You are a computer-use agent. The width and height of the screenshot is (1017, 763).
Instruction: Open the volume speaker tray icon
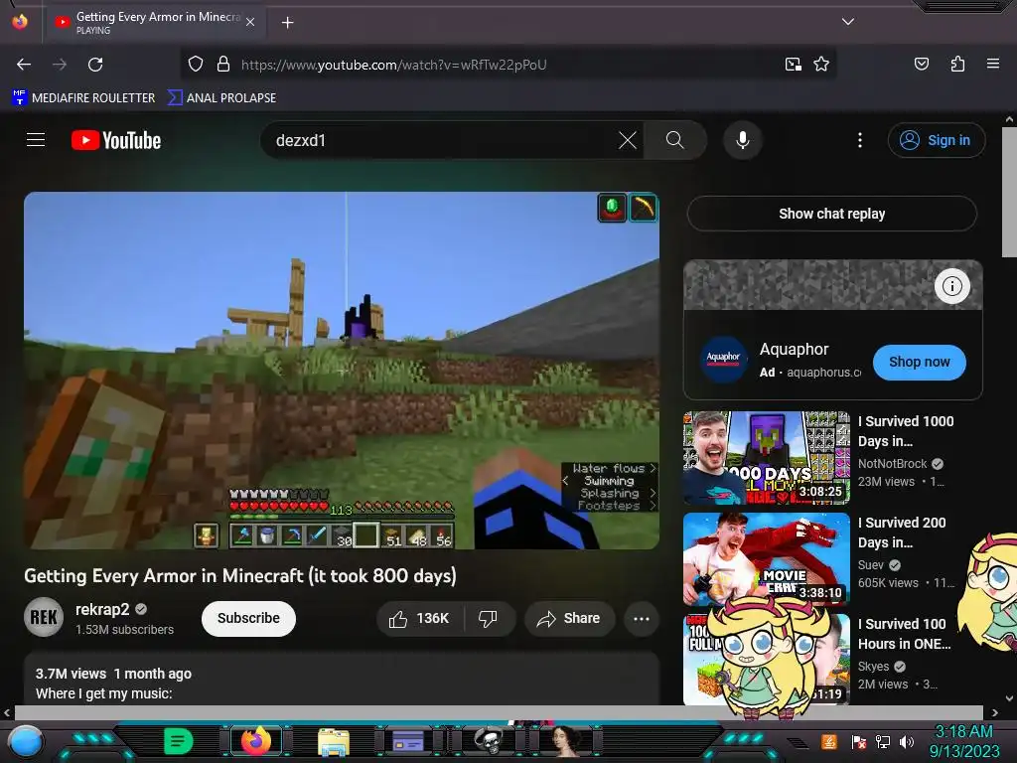click(907, 741)
